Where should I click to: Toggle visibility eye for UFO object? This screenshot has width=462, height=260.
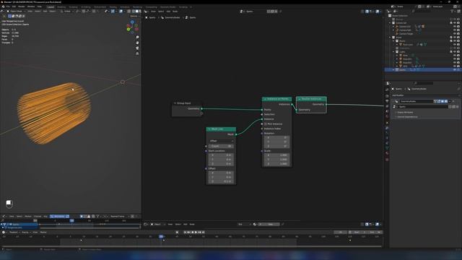point(455,66)
